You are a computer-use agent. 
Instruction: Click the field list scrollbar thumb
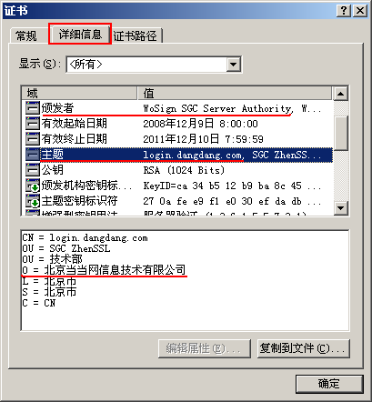click(x=340, y=133)
